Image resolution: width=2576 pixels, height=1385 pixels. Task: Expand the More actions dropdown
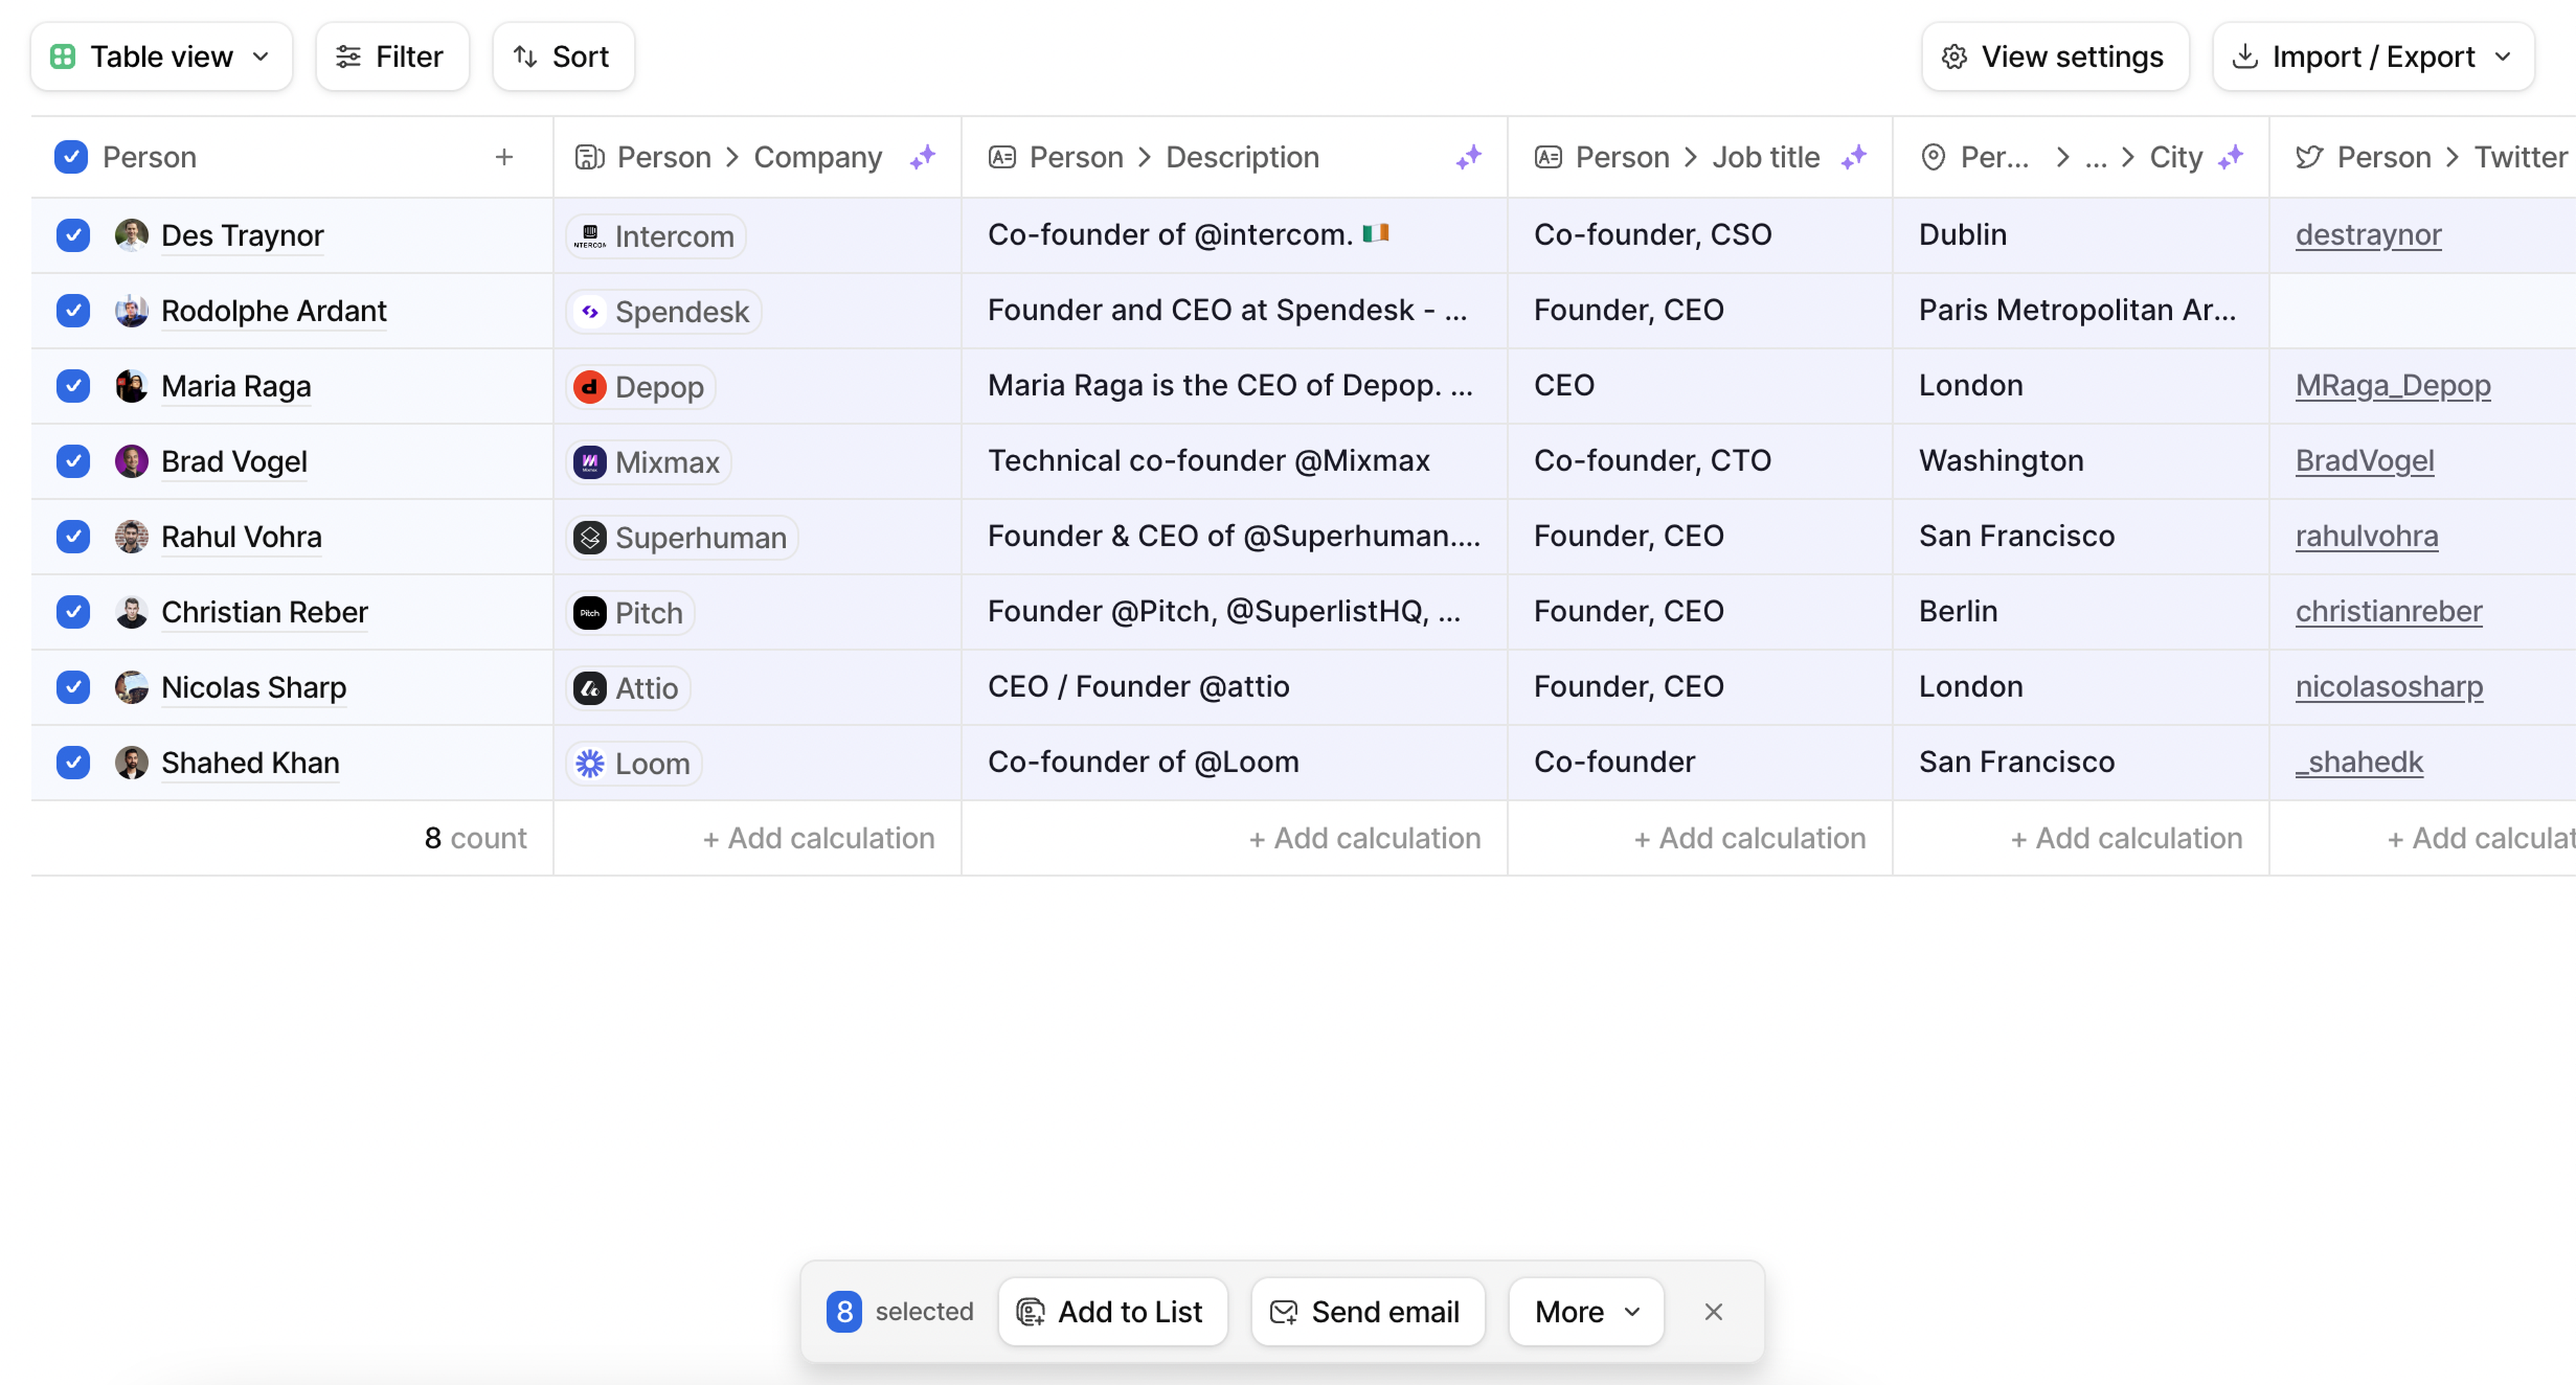[1586, 1312]
